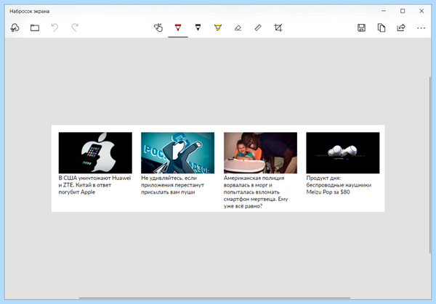Click the wireless earbuds thumbnail
The image size is (436, 304).
click(x=343, y=152)
